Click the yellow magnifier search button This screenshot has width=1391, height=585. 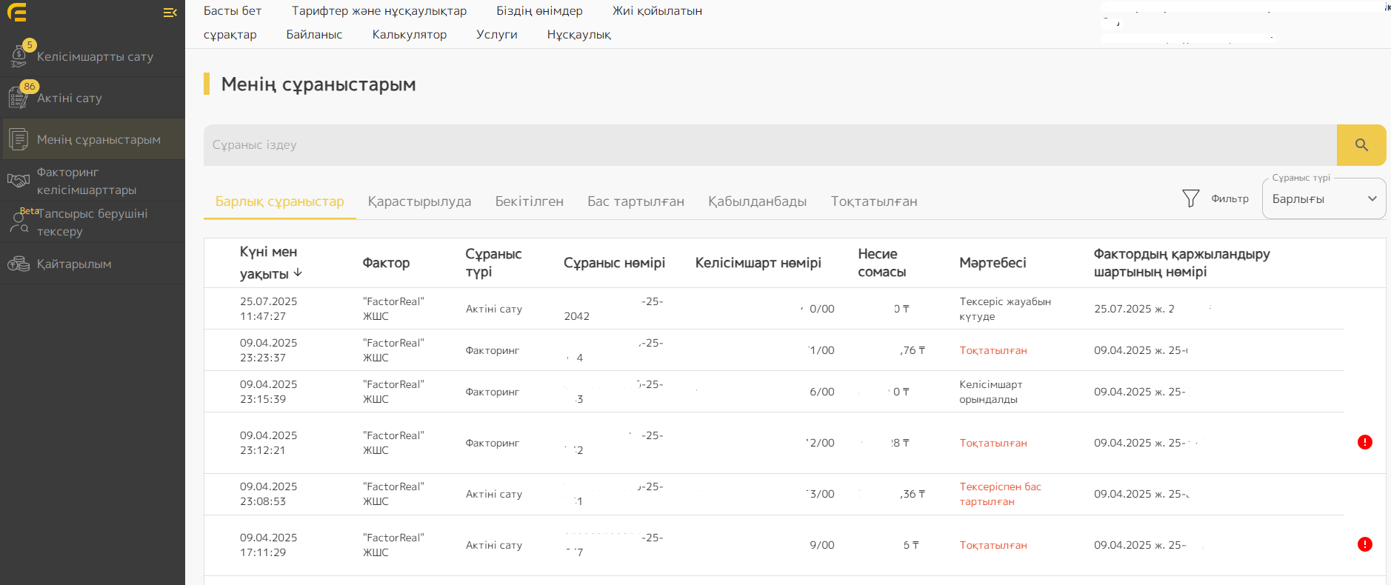tap(1361, 145)
